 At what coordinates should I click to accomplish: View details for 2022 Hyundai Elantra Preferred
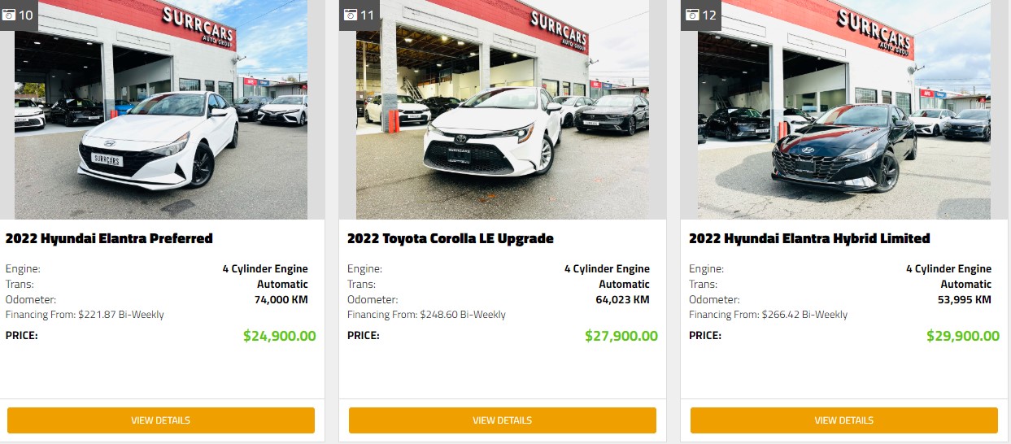161,420
